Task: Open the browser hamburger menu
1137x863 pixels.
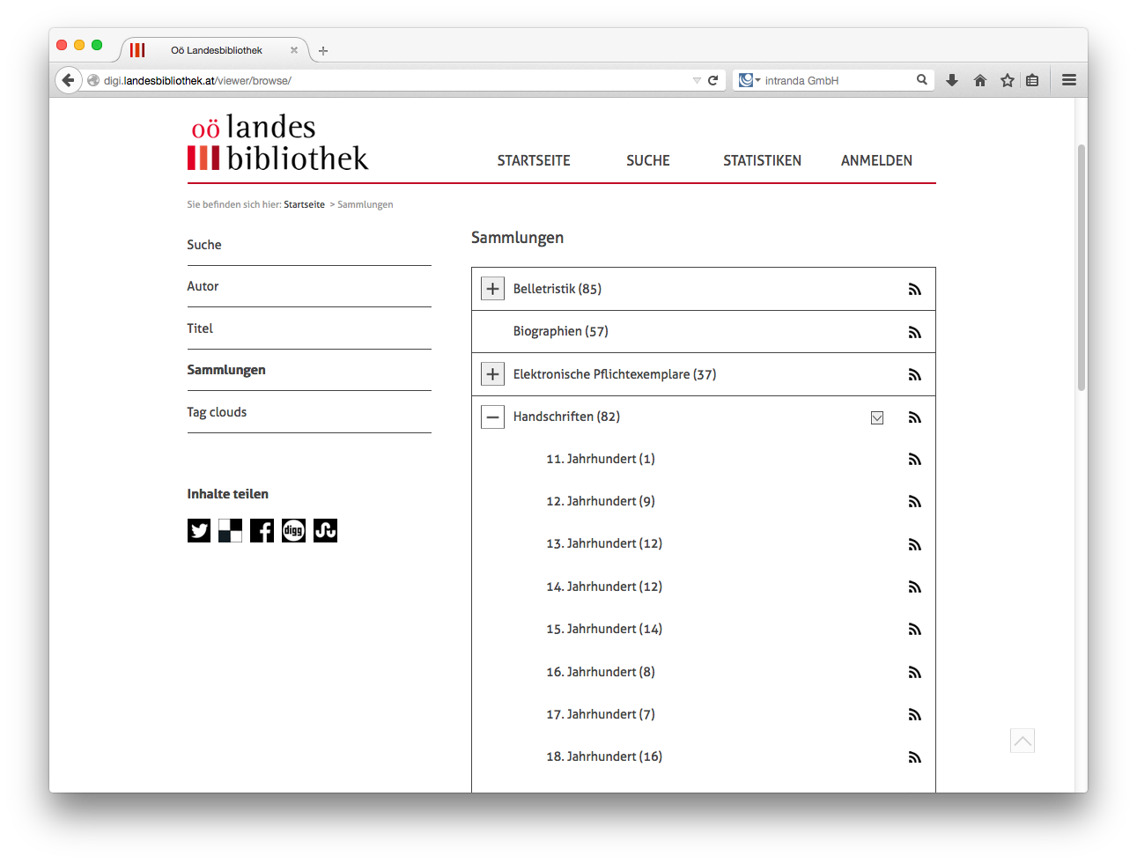Action: 1069,80
